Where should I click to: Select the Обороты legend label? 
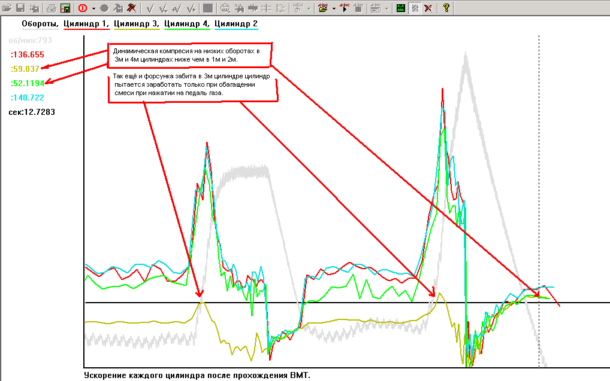(40, 24)
